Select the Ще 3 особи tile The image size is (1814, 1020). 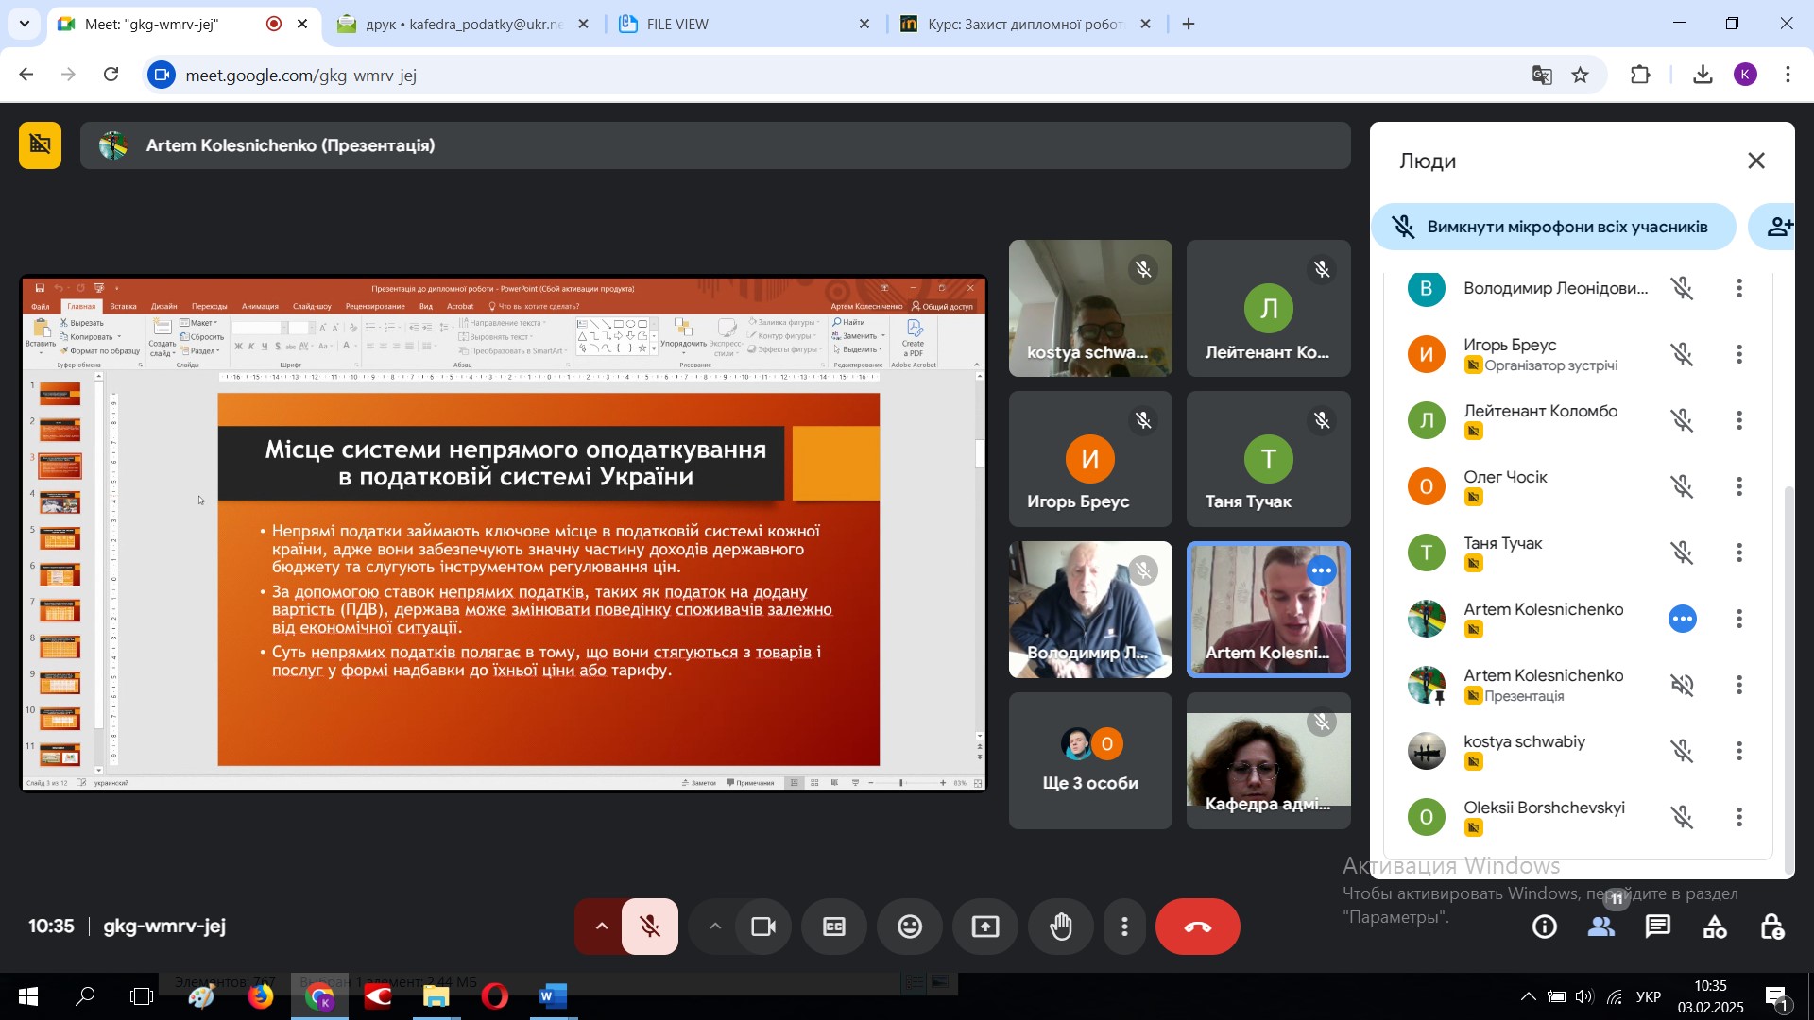(1090, 760)
